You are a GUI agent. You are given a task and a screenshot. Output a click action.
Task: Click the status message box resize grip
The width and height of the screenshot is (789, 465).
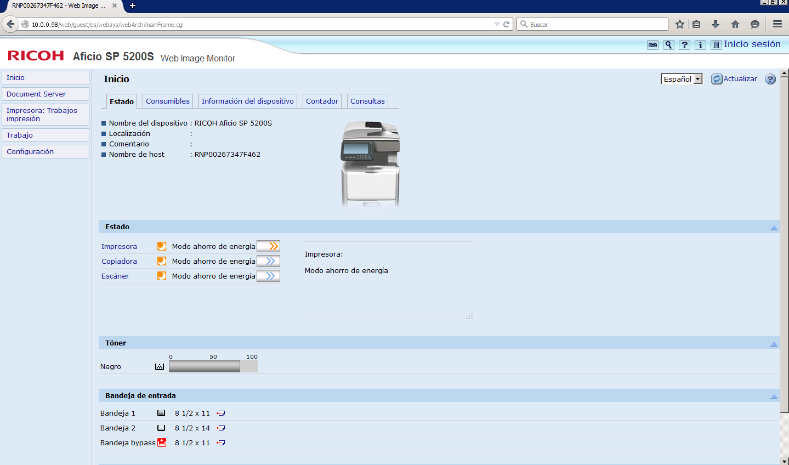click(x=470, y=316)
